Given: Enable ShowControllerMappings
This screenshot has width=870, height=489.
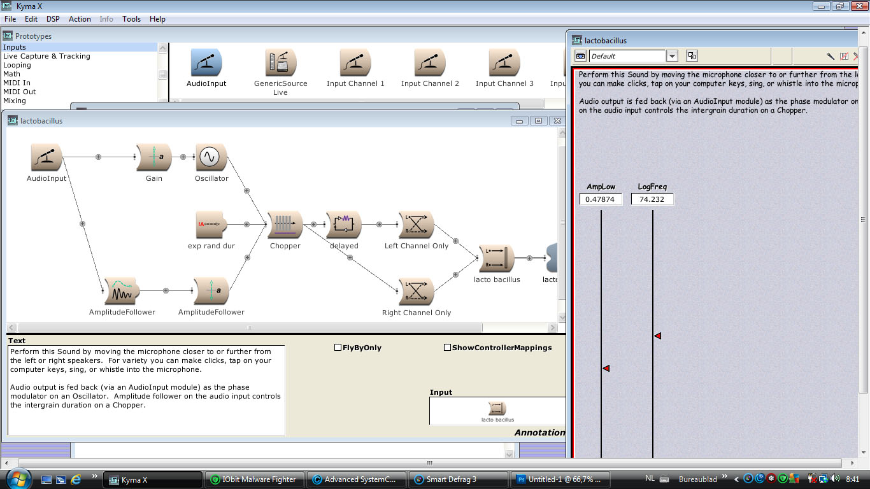Looking at the screenshot, I should click(448, 347).
